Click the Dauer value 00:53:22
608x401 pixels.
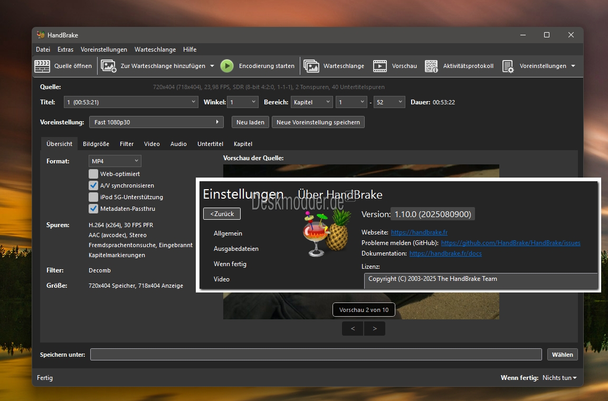(444, 102)
